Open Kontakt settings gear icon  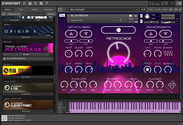(x=35, y=3)
